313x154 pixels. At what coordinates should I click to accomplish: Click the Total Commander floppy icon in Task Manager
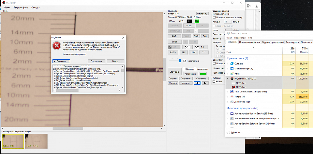(x=232, y=92)
